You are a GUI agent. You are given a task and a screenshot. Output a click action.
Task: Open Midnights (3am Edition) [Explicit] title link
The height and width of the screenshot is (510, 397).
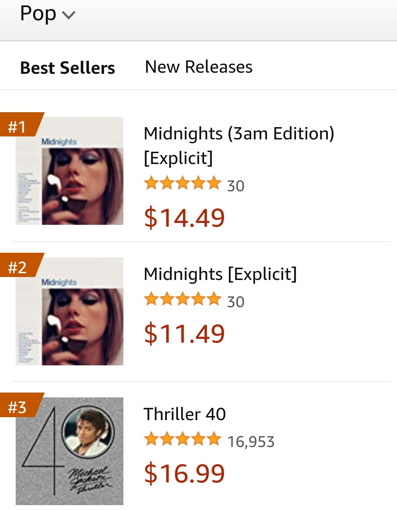click(239, 146)
